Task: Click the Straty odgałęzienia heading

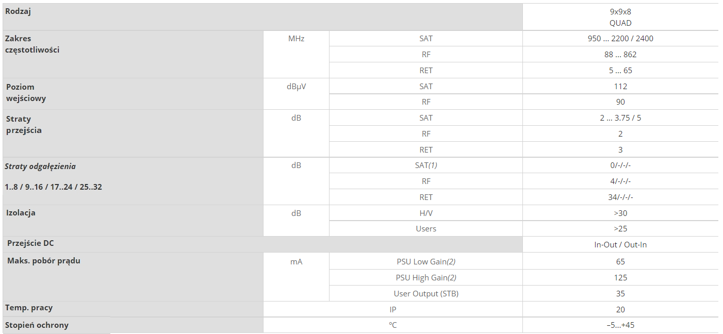Action: point(40,166)
